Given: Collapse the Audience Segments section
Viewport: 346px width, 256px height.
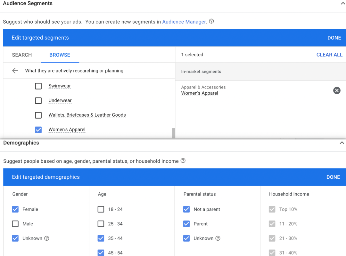Looking at the screenshot, I should (342, 4).
